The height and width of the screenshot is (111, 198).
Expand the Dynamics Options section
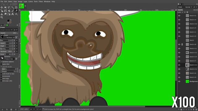point(1,62)
